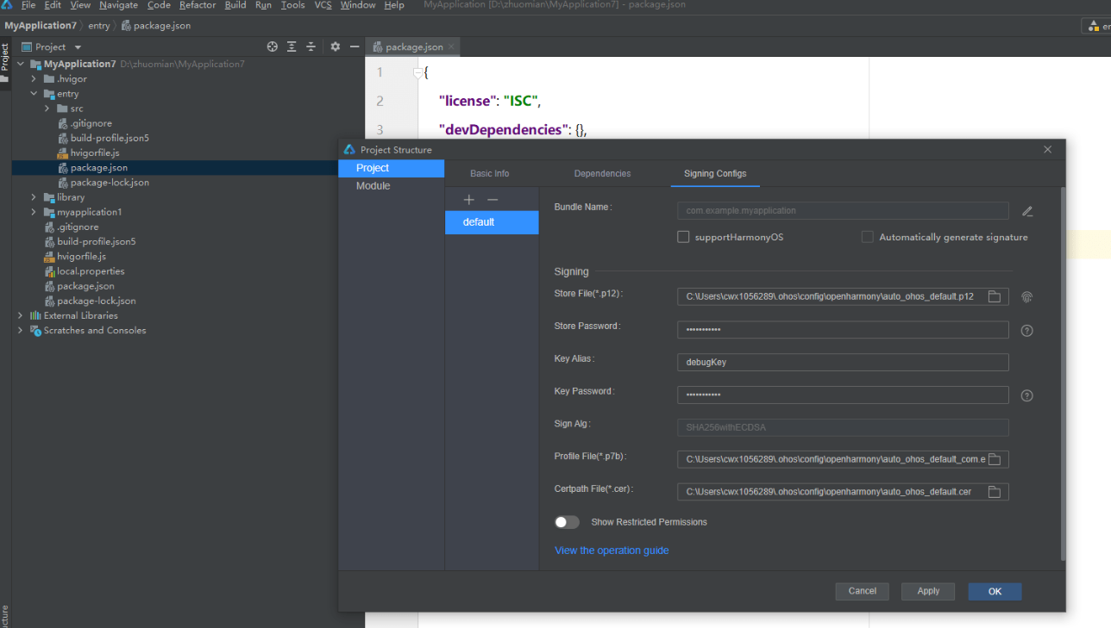Click the Expand All icon in Project panel
The image size is (1111, 628).
pyautogui.click(x=292, y=47)
